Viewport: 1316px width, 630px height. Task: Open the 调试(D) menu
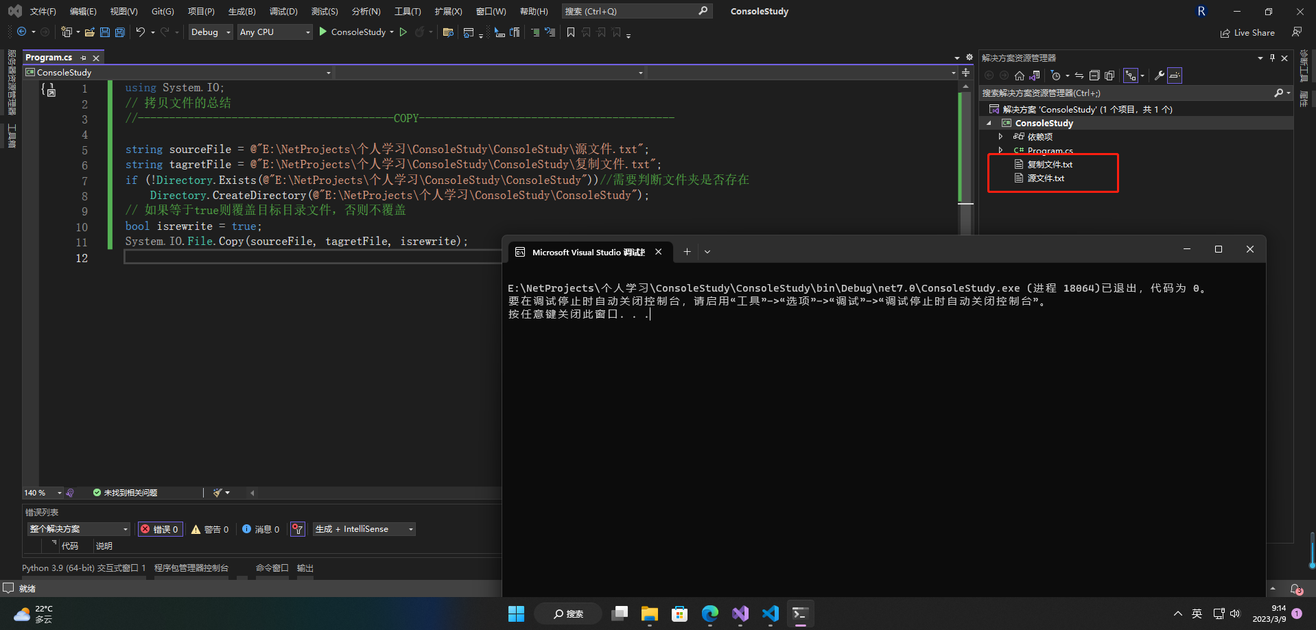(x=283, y=12)
